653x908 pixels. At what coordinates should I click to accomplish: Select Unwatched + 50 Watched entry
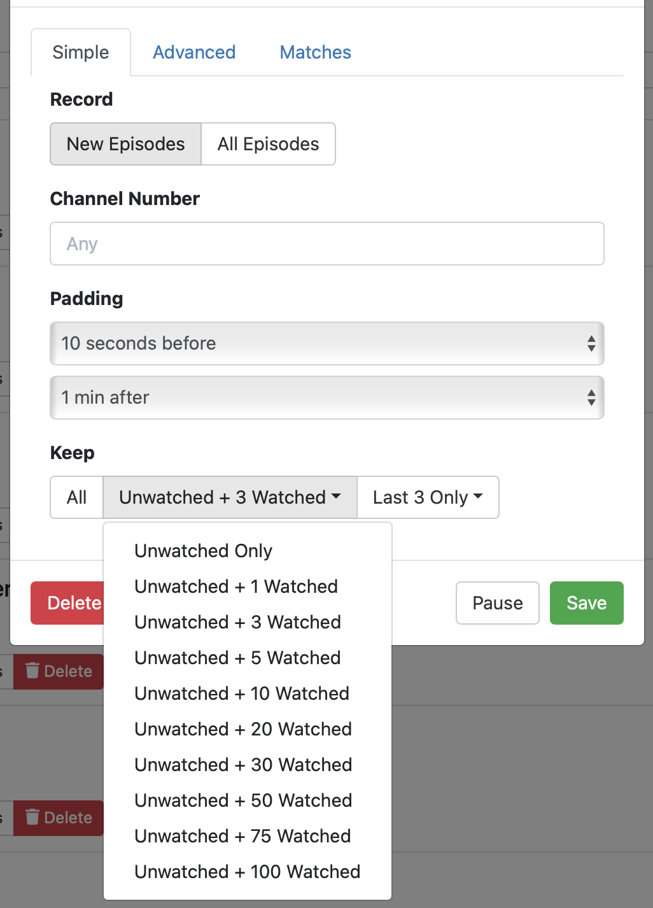tap(243, 800)
